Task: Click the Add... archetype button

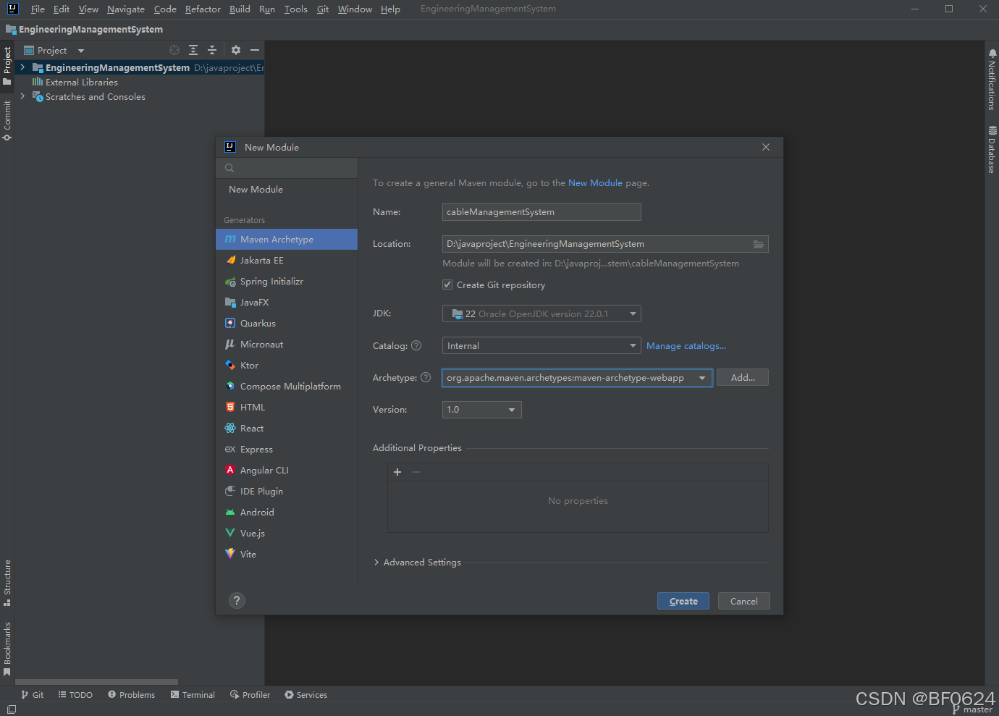Action: coord(743,377)
